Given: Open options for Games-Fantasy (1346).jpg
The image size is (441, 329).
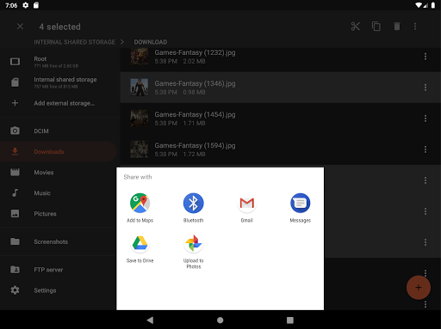Looking at the screenshot, I should [425, 88].
